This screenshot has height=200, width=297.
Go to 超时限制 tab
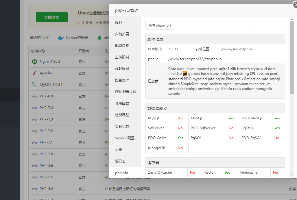click(x=125, y=68)
